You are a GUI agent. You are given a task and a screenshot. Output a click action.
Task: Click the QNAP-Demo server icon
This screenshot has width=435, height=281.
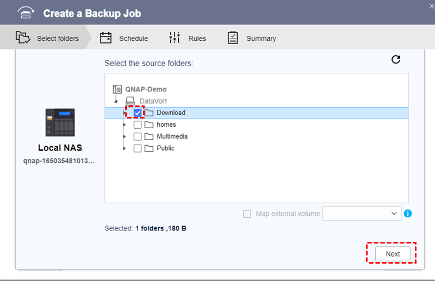pyautogui.click(x=117, y=89)
